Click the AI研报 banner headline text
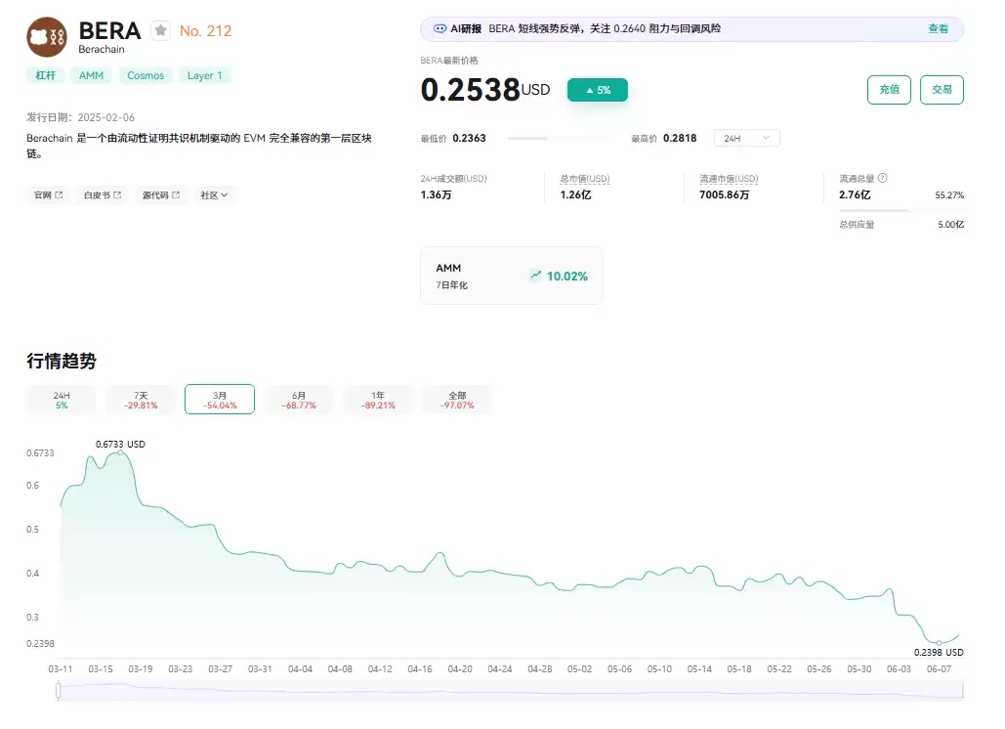The image size is (1005, 729). [x=605, y=29]
